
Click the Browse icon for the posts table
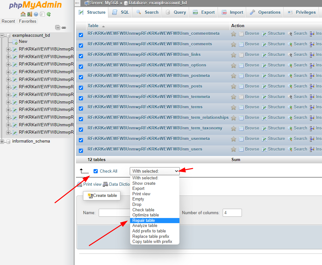pyautogui.click(x=241, y=86)
